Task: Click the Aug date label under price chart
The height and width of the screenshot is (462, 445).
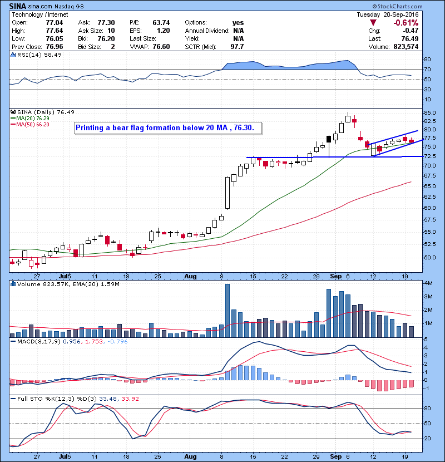Action: pos(190,277)
